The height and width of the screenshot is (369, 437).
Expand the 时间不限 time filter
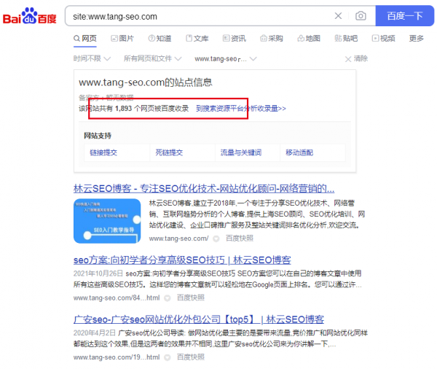pos(92,58)
